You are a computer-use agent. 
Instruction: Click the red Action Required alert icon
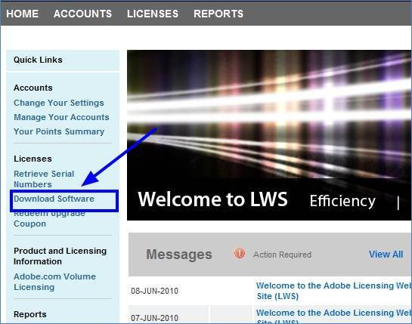[x=240, y=253]
